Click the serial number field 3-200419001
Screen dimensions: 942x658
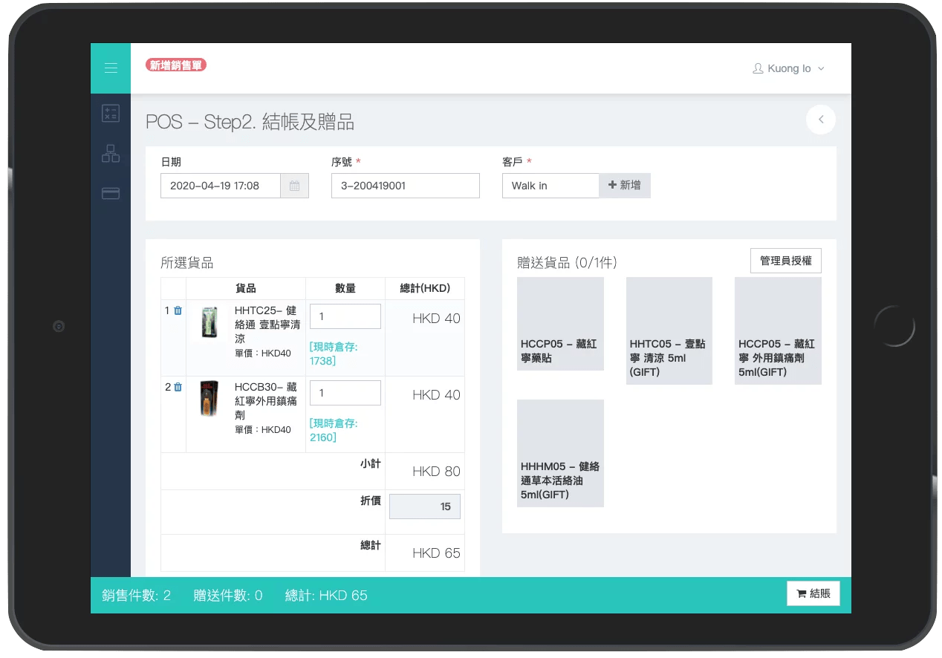tap(406, 186)
